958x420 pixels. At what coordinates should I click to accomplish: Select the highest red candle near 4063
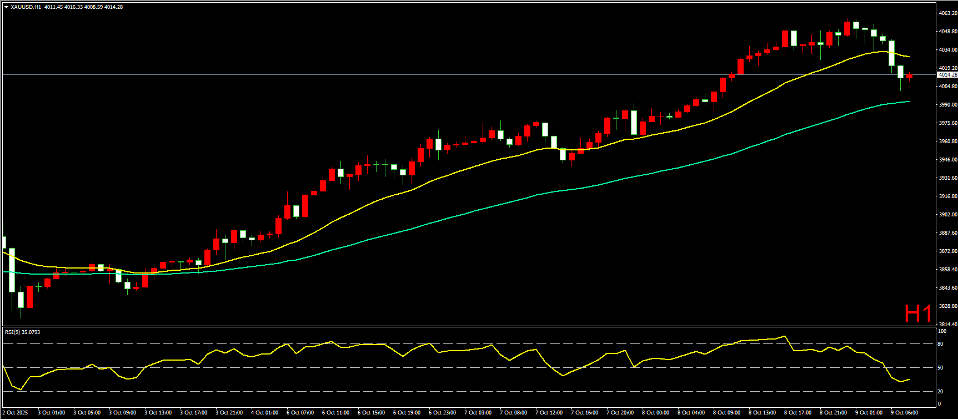pos(847,28)
